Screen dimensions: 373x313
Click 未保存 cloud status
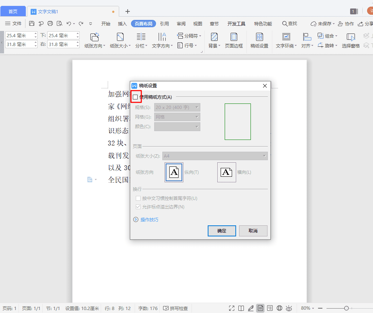point(322,24)
